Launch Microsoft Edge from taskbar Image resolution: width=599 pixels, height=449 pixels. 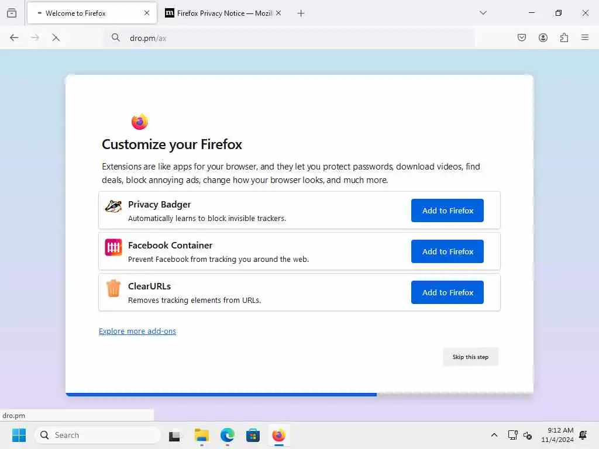[228, 435]
